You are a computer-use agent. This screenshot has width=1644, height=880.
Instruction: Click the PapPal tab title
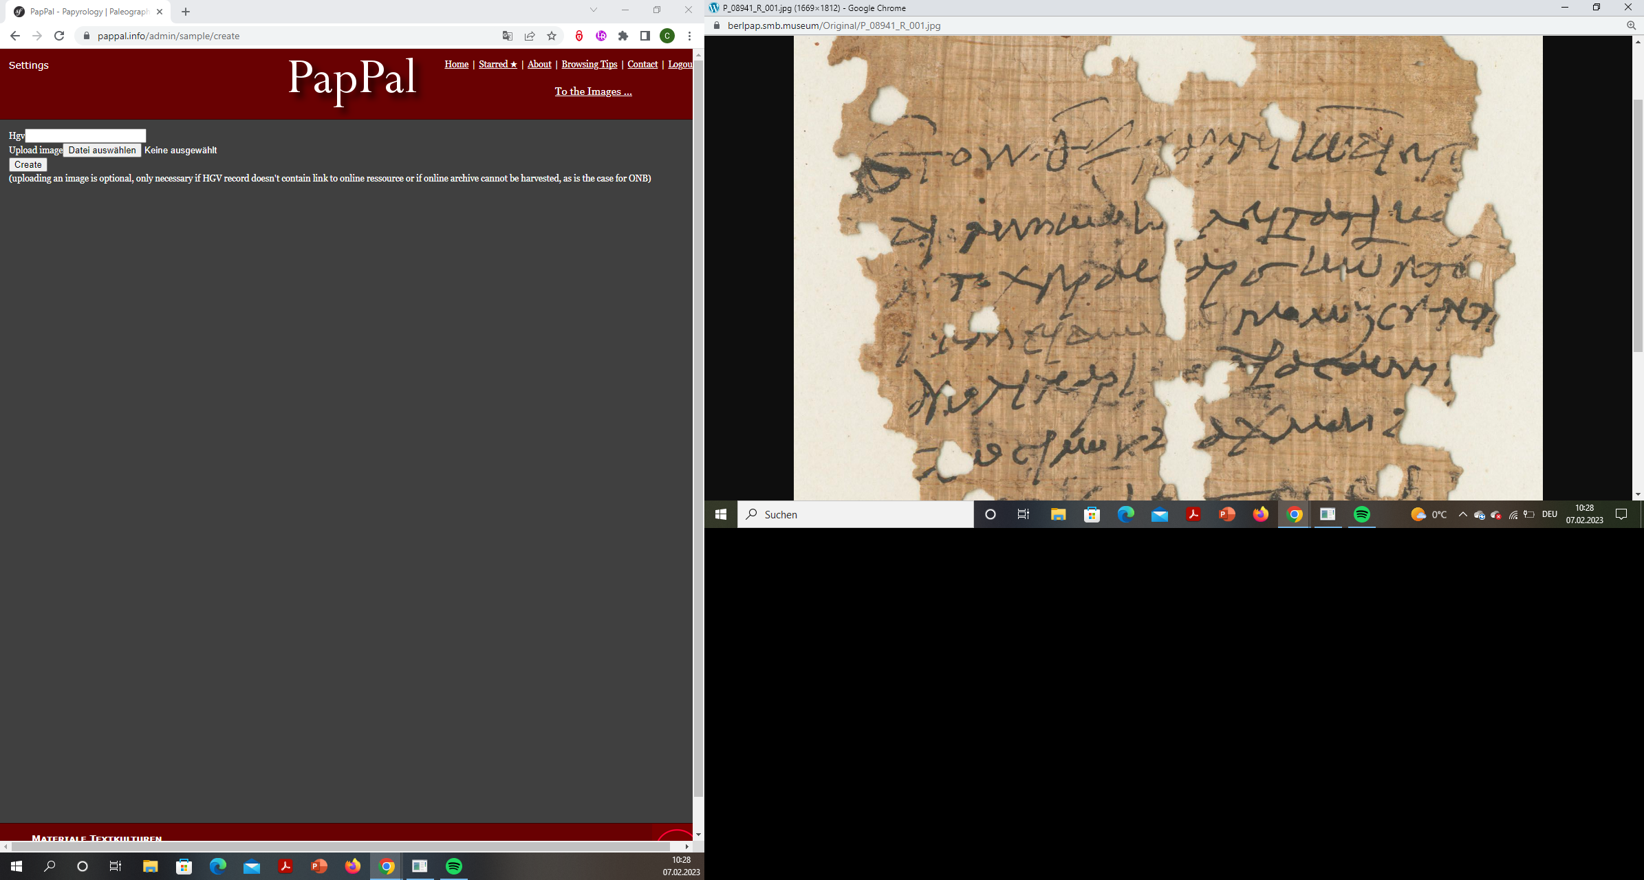click(x=89, y=12)
